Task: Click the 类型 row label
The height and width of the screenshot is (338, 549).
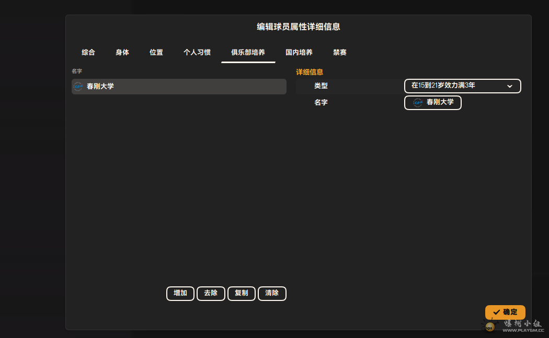Action: click(321, 86)
